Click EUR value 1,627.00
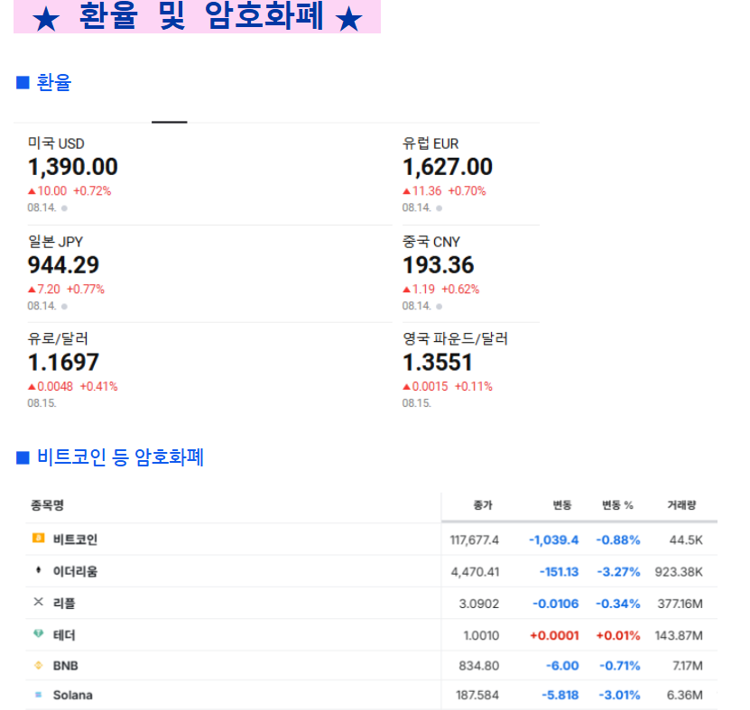 448,167
